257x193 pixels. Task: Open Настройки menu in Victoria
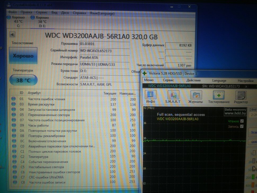click(246, 81)
